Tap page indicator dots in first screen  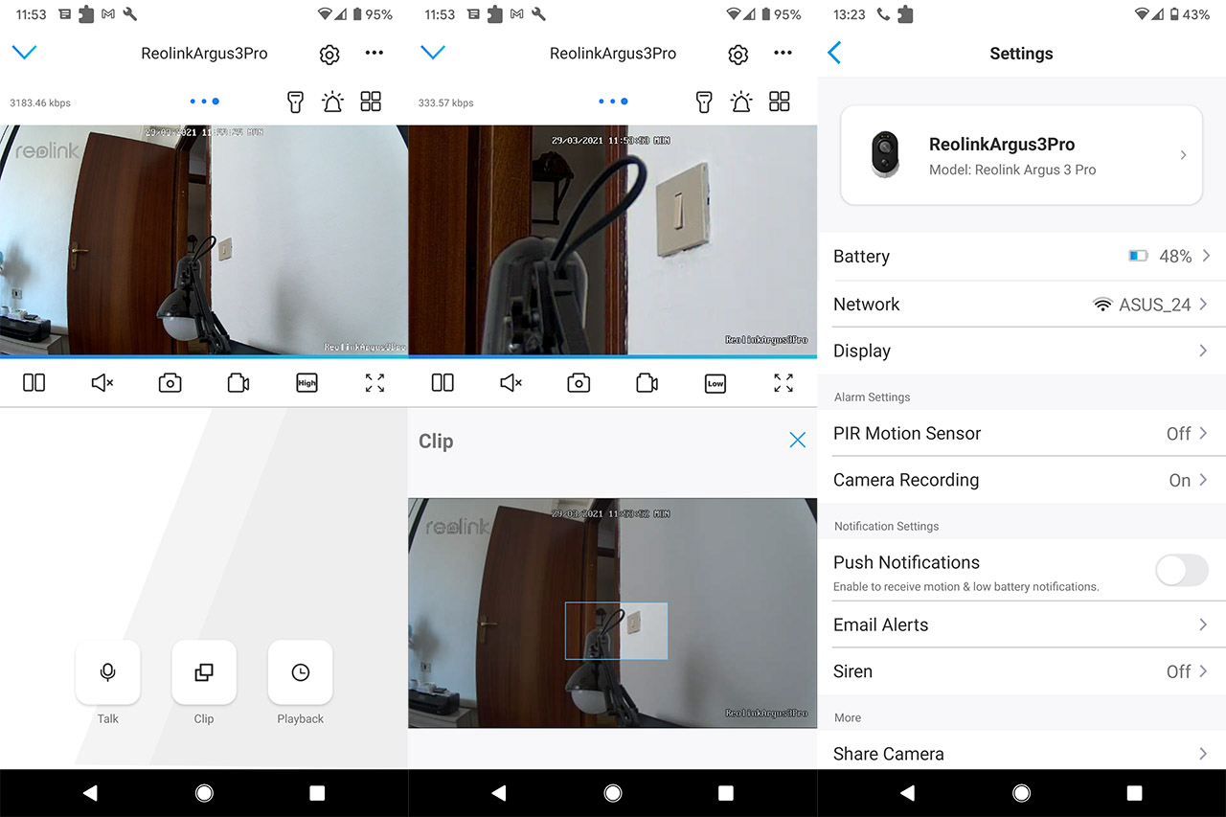[204, 102]
